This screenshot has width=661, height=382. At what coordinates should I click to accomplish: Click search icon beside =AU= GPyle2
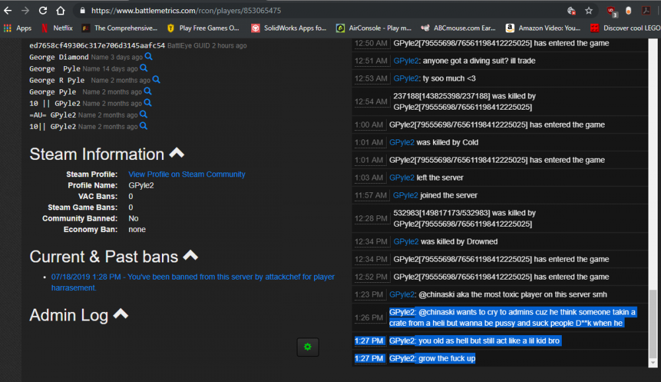pyautogui.click(x=143, y=115)
